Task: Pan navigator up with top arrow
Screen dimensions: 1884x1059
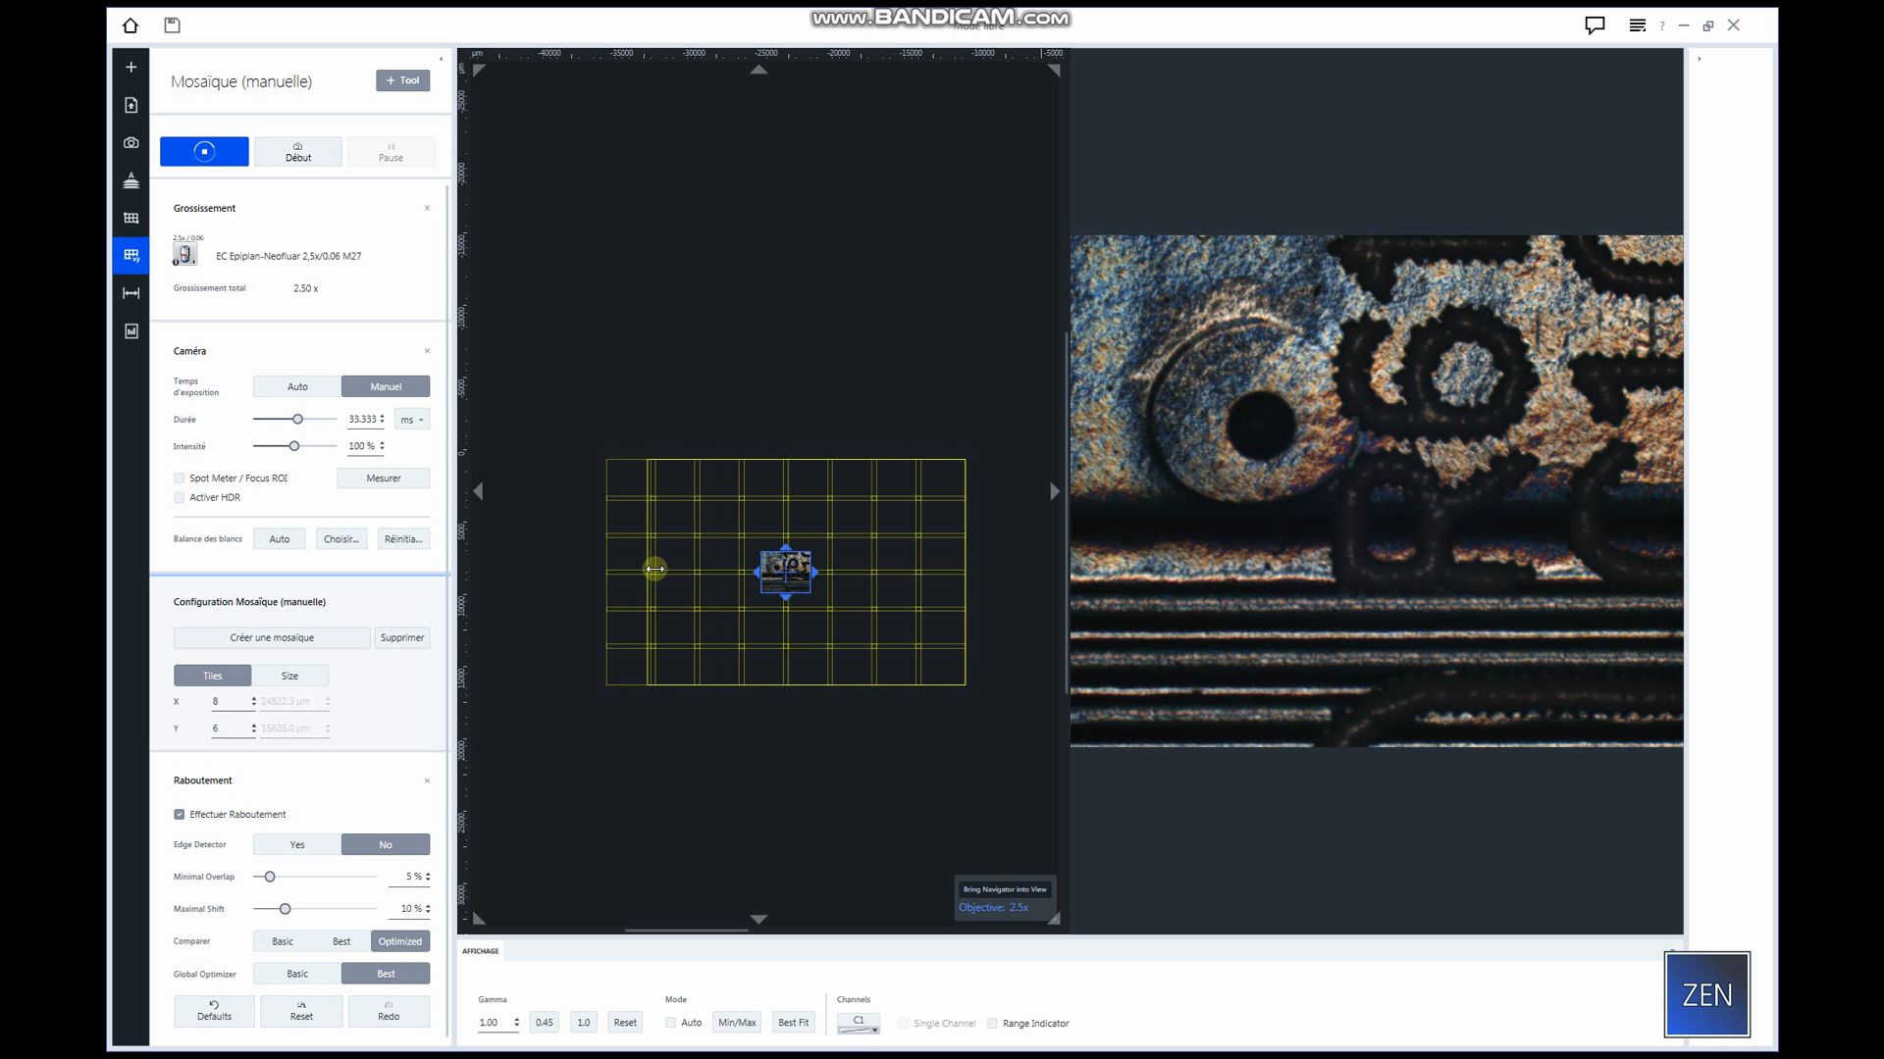Action: pyautogui.click(x=759, y=70)
